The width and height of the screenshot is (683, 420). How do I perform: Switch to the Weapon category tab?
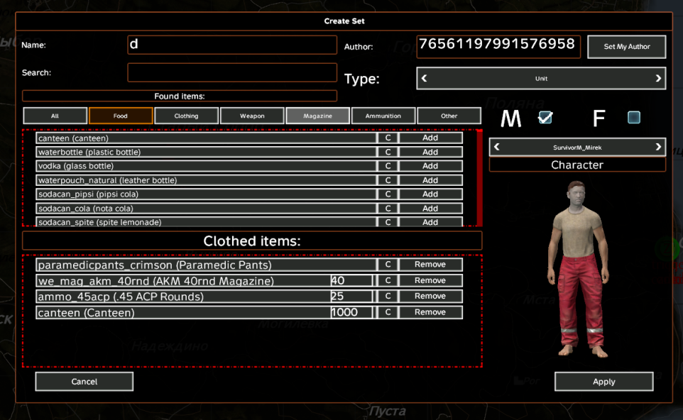tap(252, 116)
